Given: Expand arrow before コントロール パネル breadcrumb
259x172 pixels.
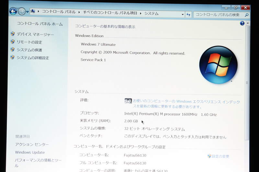Looking at the screenshot, I should tap(38, 11).
